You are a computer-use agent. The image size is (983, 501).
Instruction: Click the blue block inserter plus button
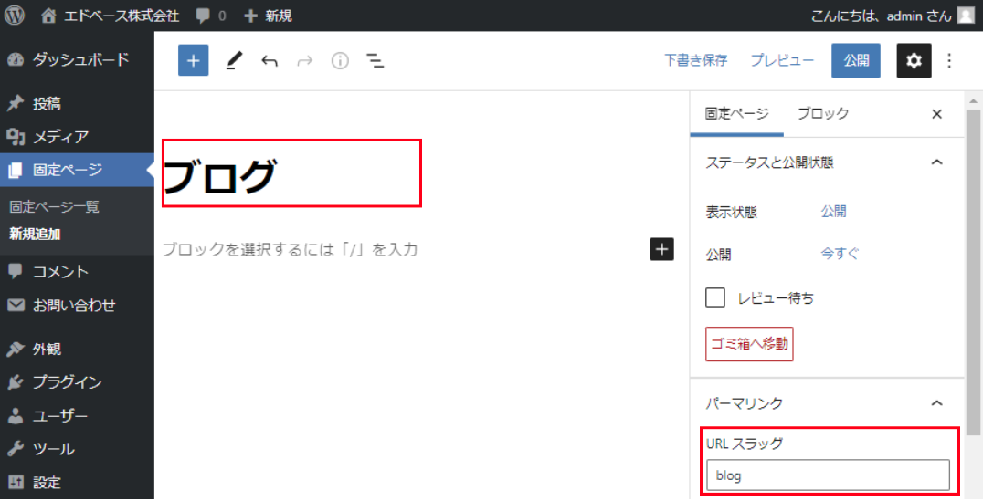click(x=193, y=61)
